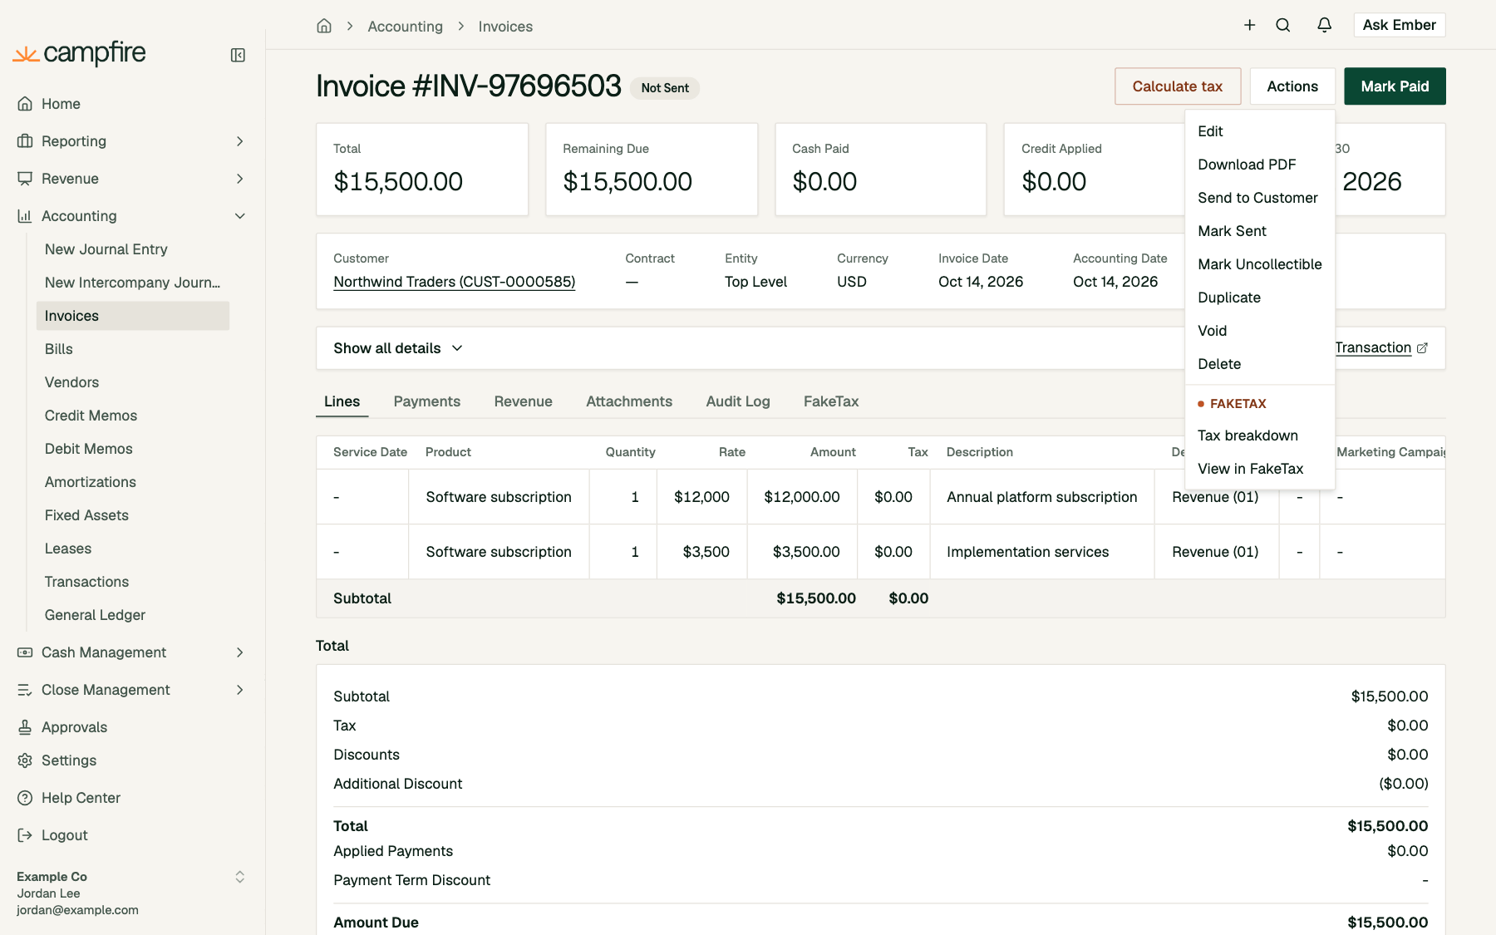Screen dimensions: 1496x935
Task: Click the Settings gear icon
Action: tap(25, 760)
